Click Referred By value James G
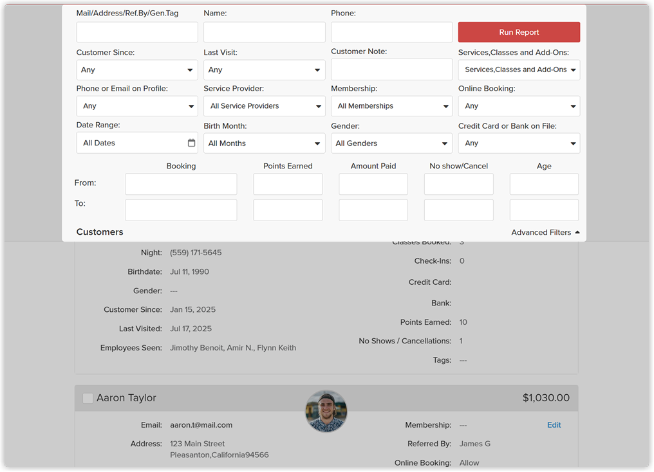The image size is (654, 472). pyautogui.click(x=474, y=444)
